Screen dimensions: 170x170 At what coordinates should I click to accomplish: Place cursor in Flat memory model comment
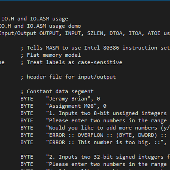pyautogui.click(x=54, y=55)
